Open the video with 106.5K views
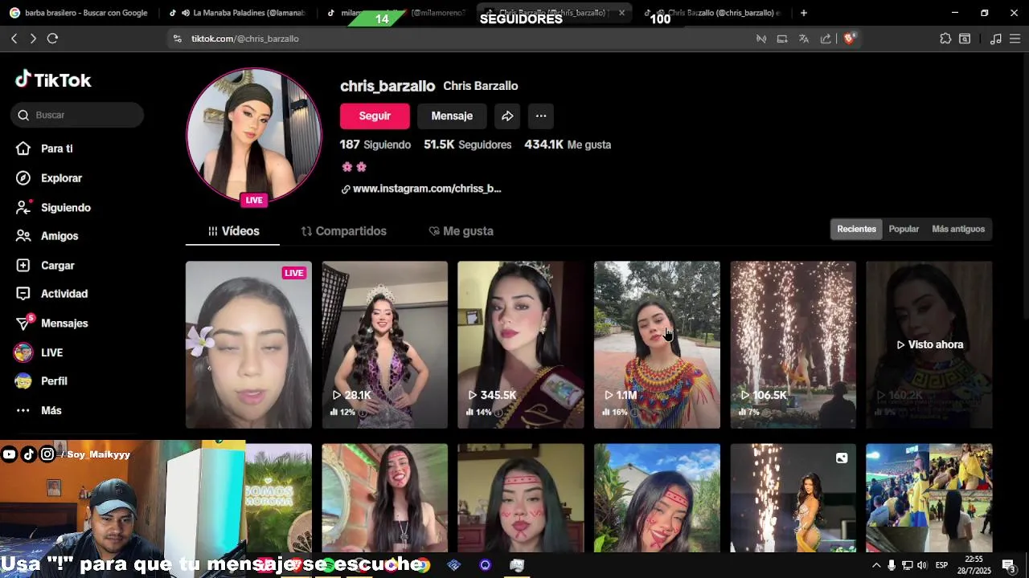1029x578 pixels. point(793,344)
